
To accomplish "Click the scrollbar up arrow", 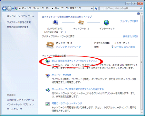I will coord(142,13).
